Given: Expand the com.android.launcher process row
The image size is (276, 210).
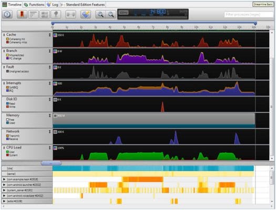Looking at the screenshot, I should (4, 185).
